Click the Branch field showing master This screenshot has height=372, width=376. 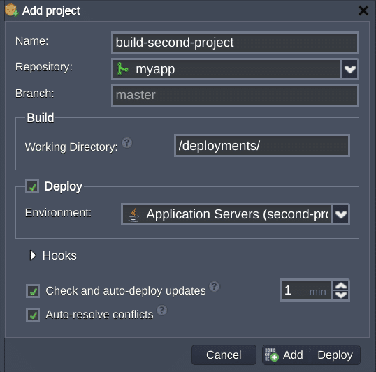(235, 95)
